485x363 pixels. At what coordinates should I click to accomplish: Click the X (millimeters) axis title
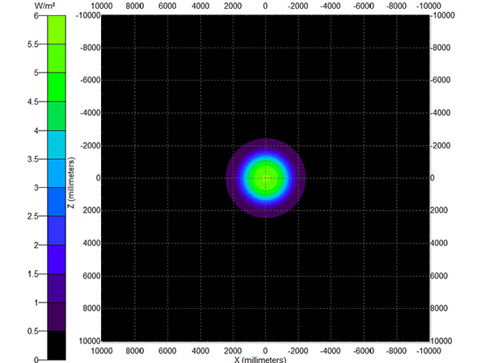tap(260, 360)
